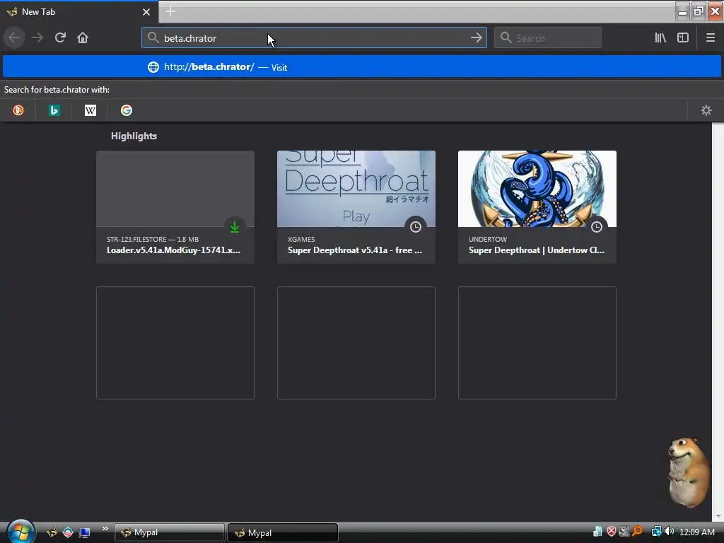Click the scrollbar down arrow
The image size is (724, 543).
[x=718, y=516]
